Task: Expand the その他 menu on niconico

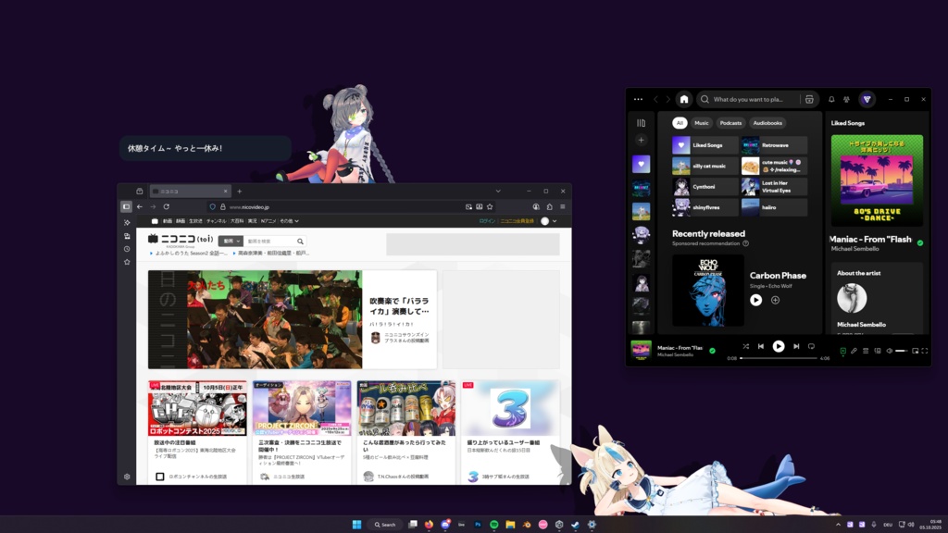Action: [288, 220]
